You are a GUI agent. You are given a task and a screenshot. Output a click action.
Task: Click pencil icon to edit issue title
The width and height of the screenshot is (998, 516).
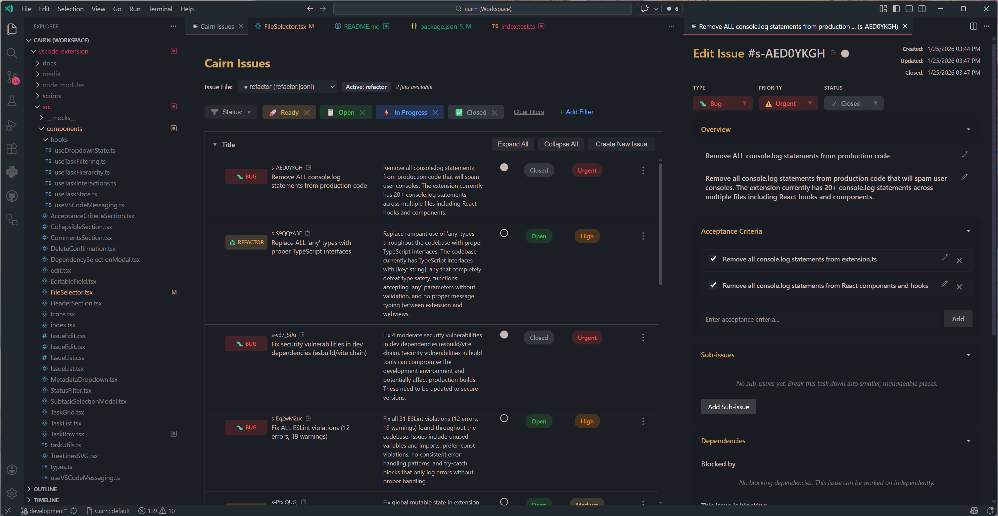964,155
